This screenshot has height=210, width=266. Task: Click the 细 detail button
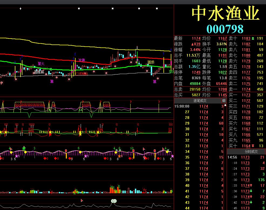(224, 101)
